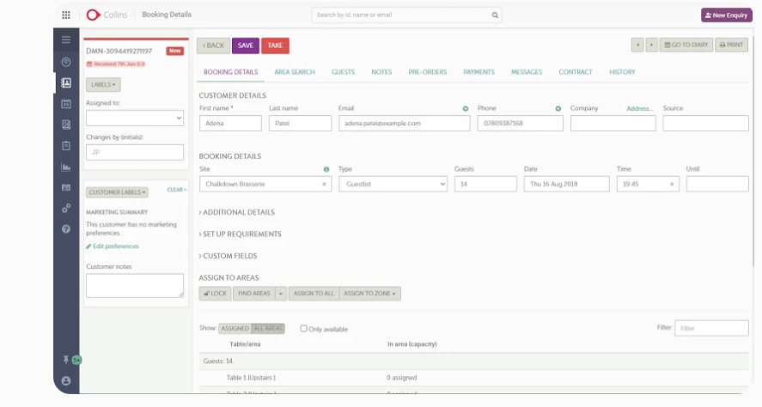The height and width of the screenshot is (407, 762).
Task: Click the pin notifications icon
Action: click(66, 360)
